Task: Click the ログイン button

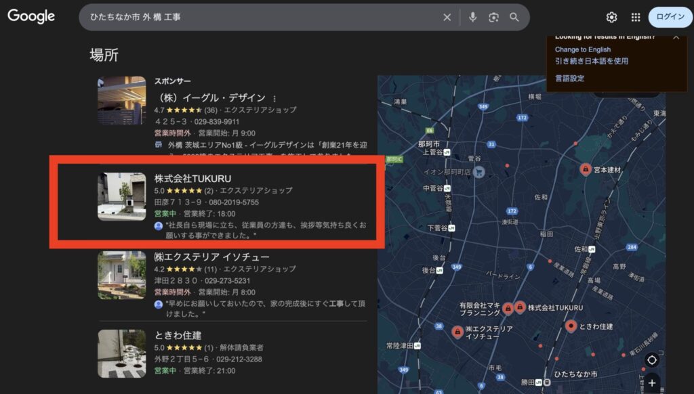Action: tap(670, 17)
